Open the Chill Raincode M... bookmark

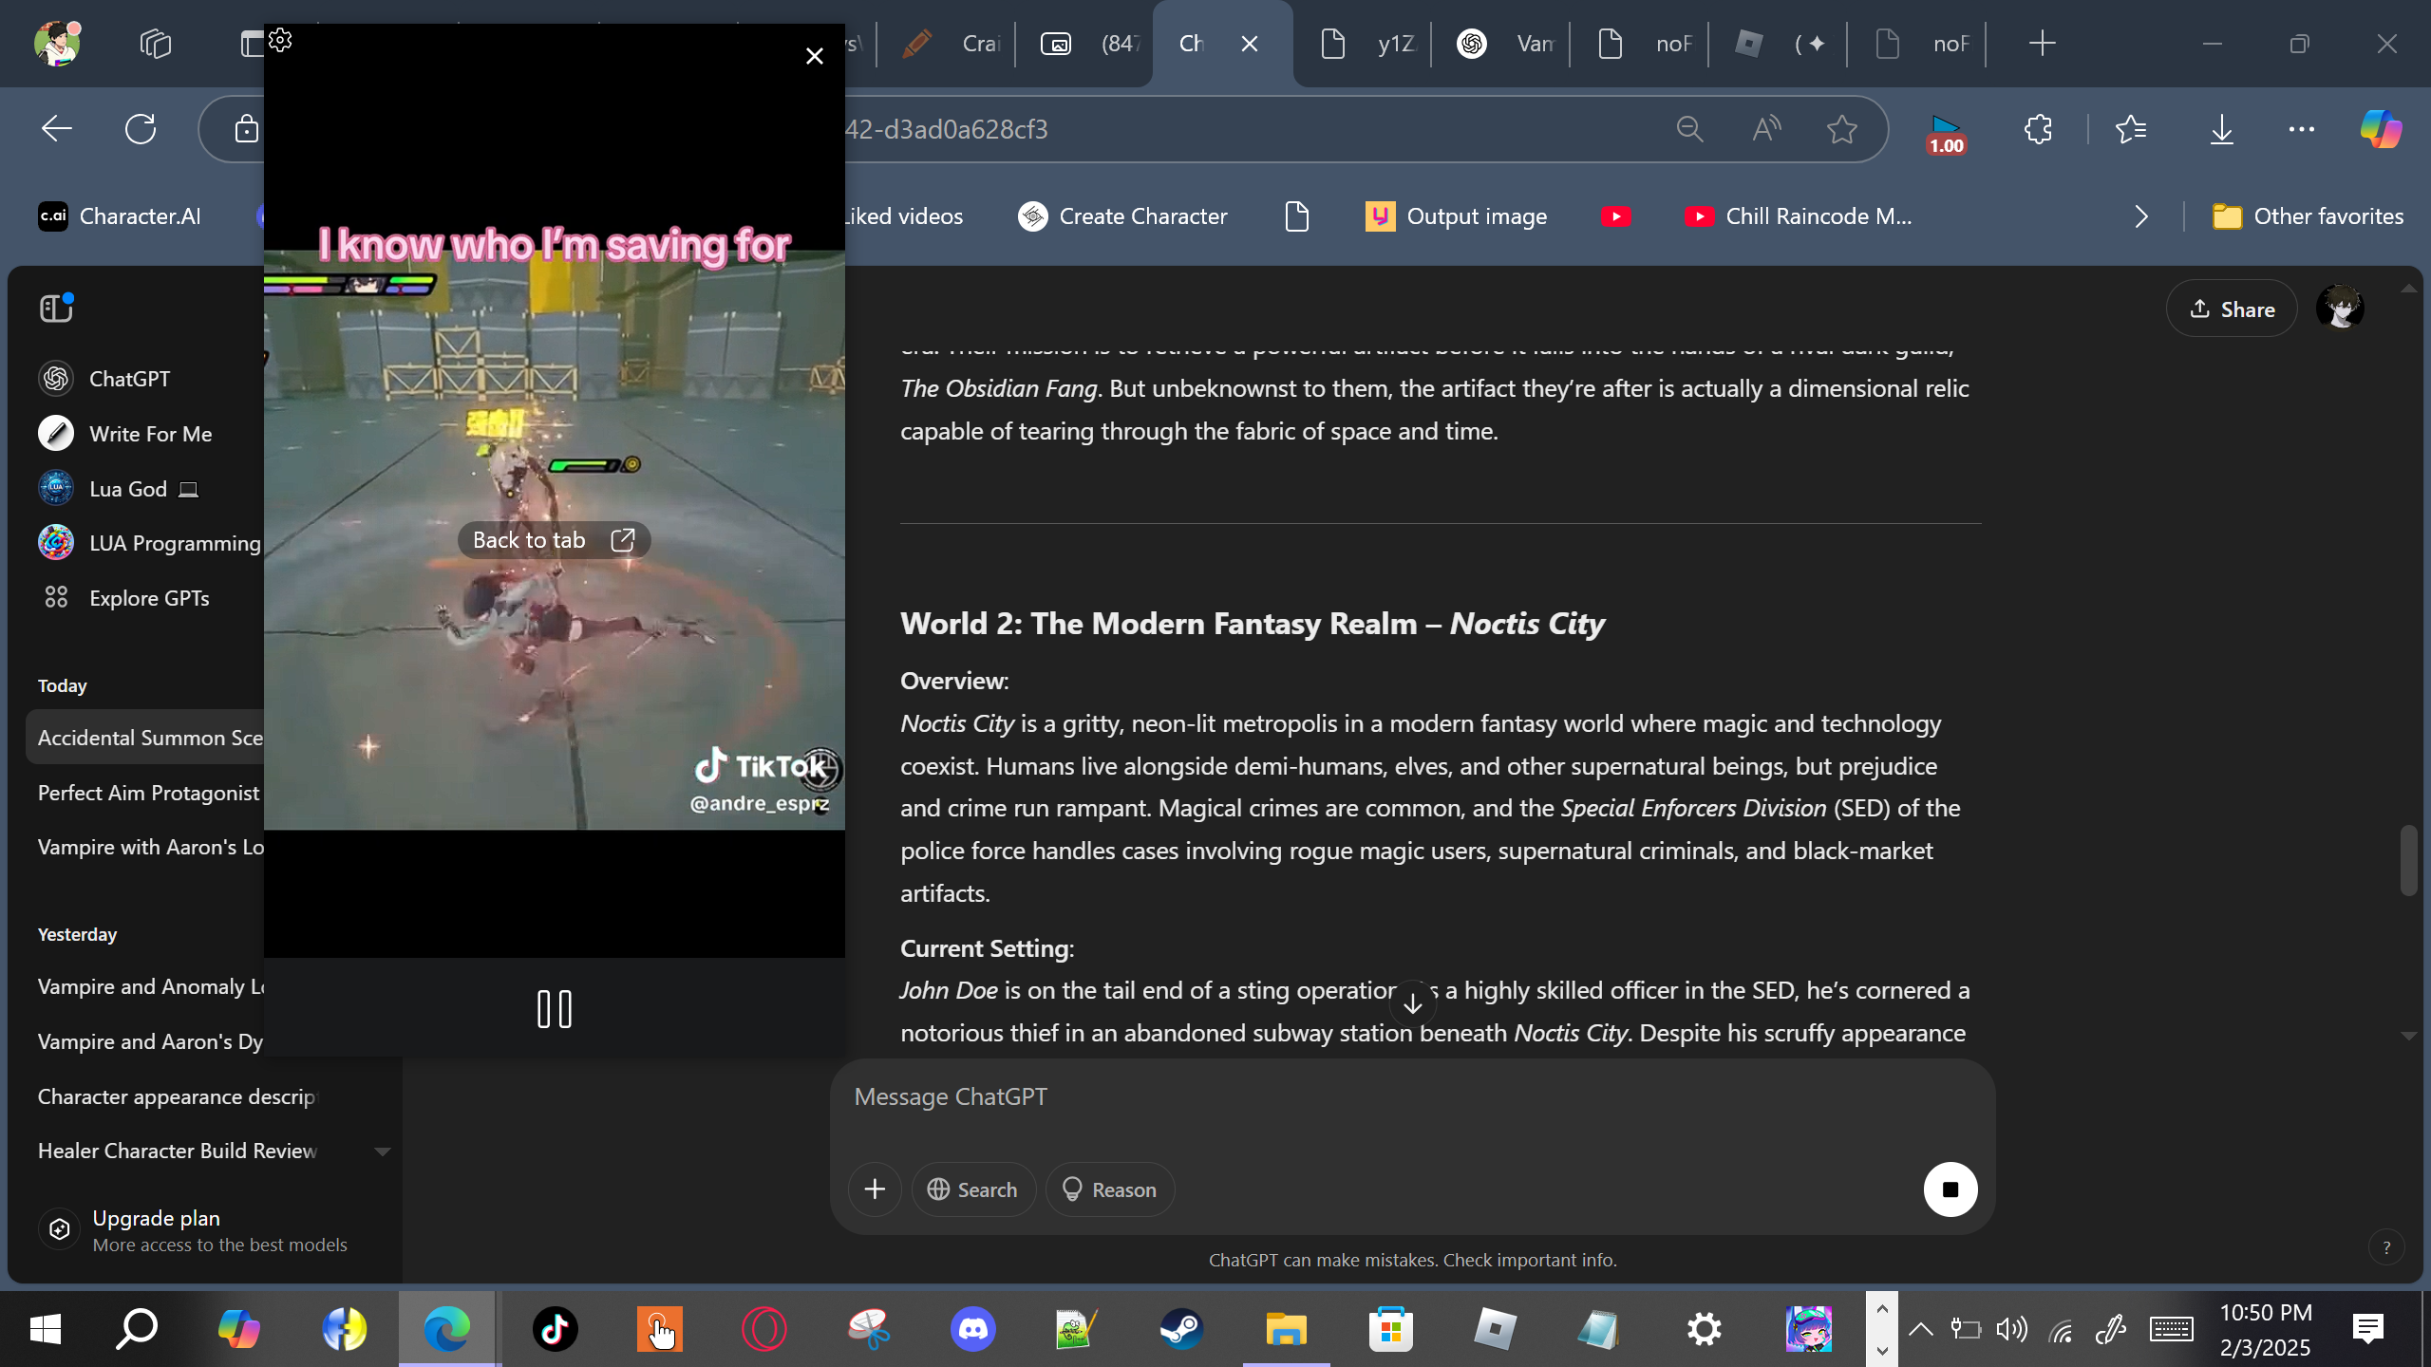(1799, 216)
